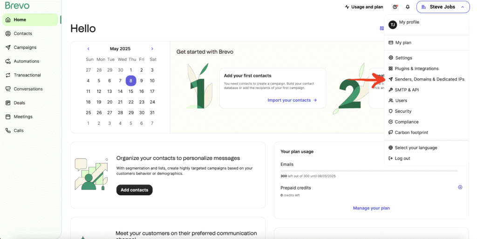Click the Emails usage progress bar

369,171
